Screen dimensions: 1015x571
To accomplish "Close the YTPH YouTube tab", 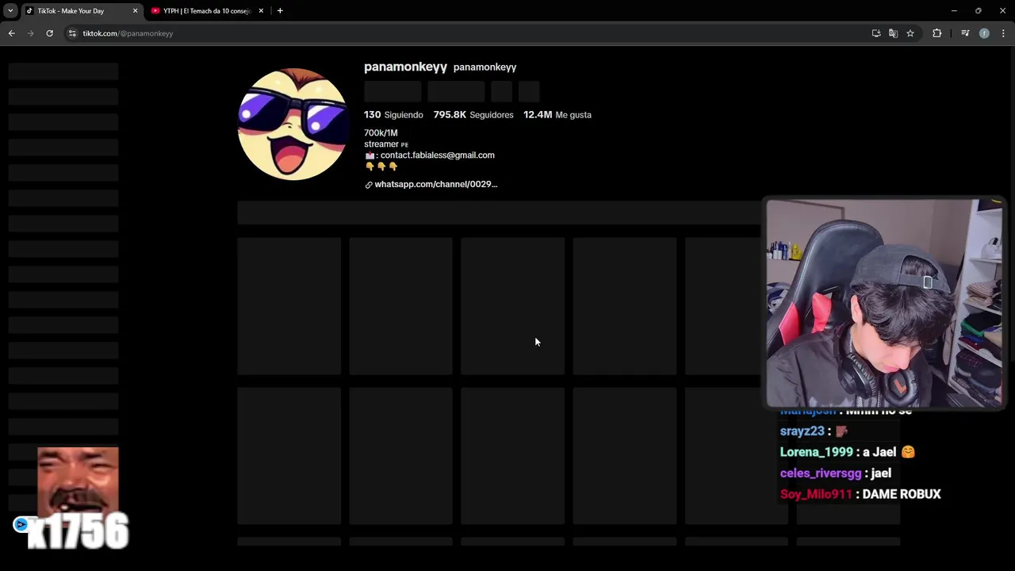I will click(x=261, y=11).
